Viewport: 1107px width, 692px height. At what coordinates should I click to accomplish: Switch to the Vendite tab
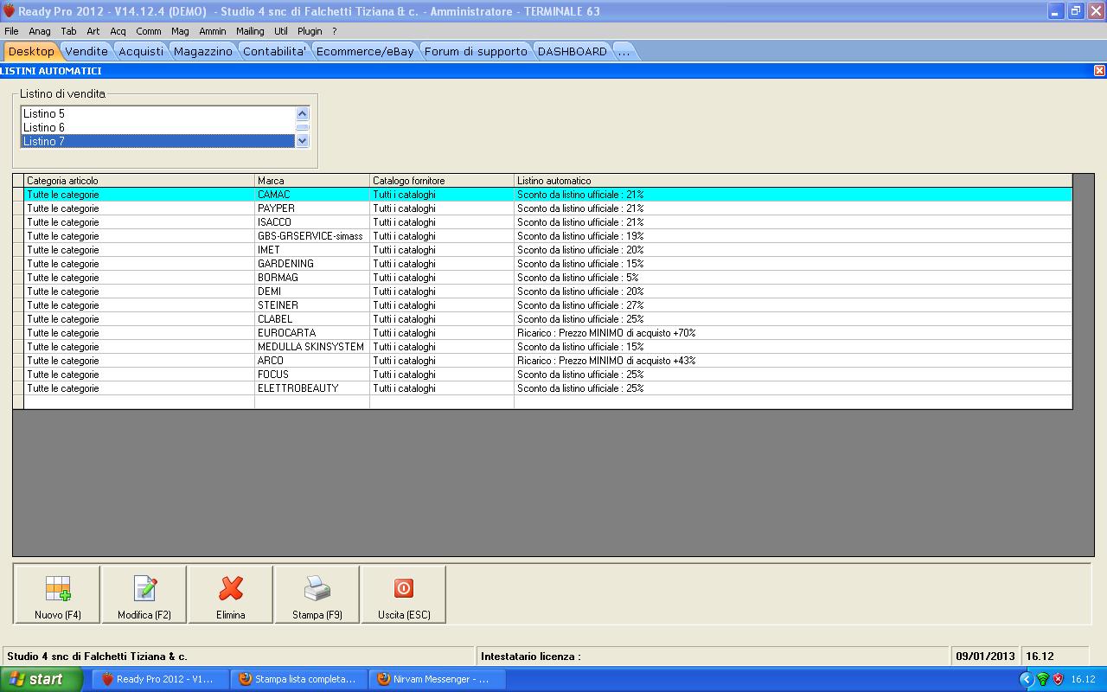[86, 51]
